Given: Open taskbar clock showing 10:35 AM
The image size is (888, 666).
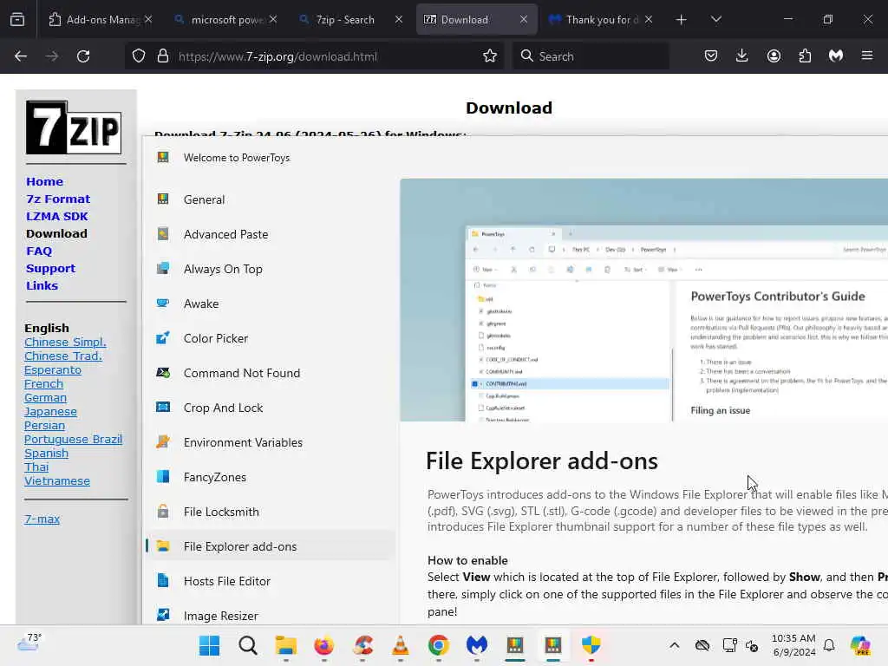Looking at the screenshot, I should click(x=793, y=645).
